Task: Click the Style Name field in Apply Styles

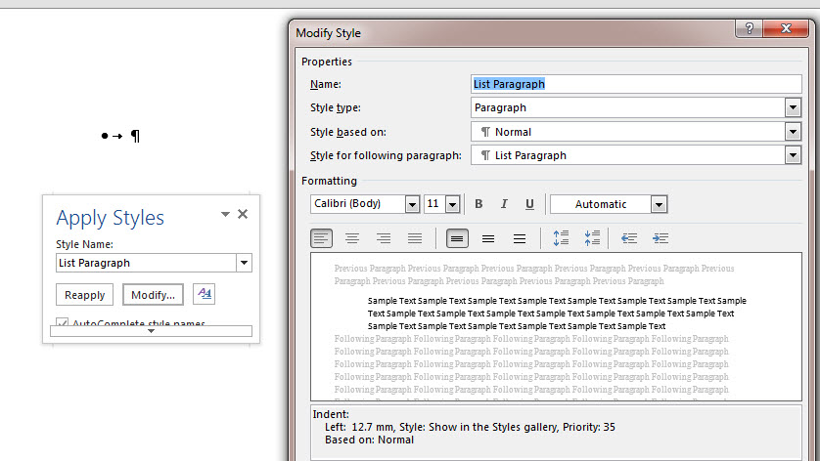Action: (x=146, y=263)
